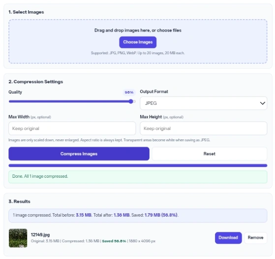
Task: Click the Reset button
Action: (210, 154)
